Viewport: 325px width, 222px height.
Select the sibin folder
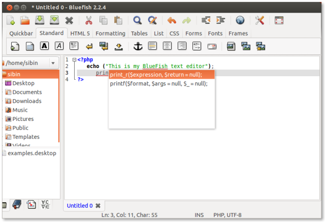(x=30, y=74)
